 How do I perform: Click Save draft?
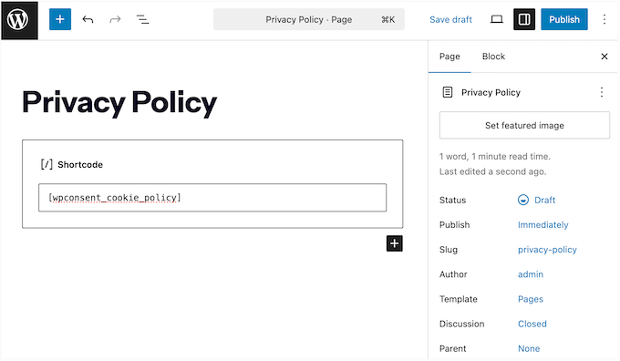point(450,19)
